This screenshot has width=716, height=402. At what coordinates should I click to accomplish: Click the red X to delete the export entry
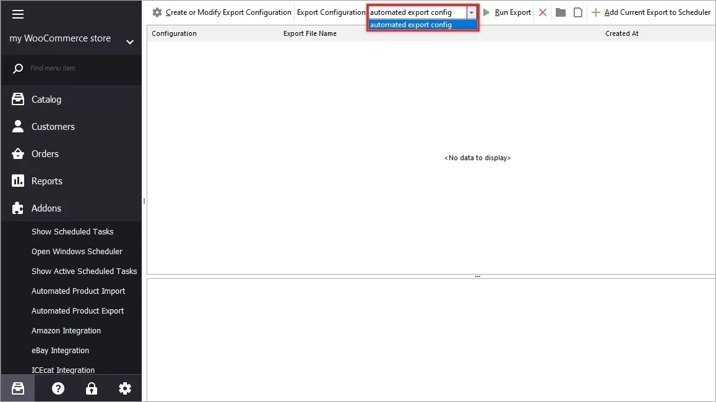pos(543,12)
